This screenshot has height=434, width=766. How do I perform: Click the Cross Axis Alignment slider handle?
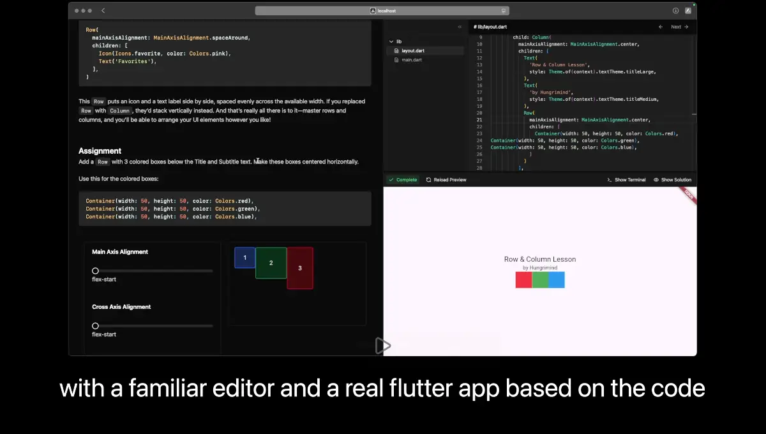pos(95,326)
